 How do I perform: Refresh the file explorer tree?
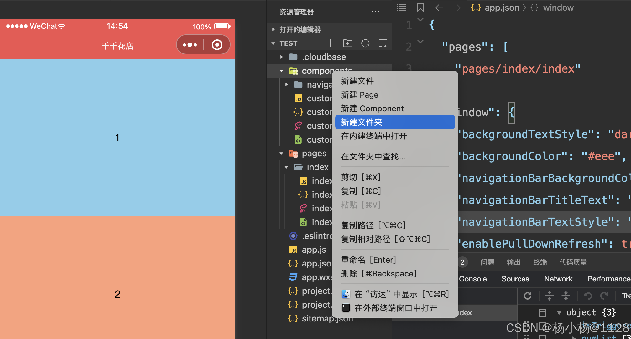[x=365, y=43]
